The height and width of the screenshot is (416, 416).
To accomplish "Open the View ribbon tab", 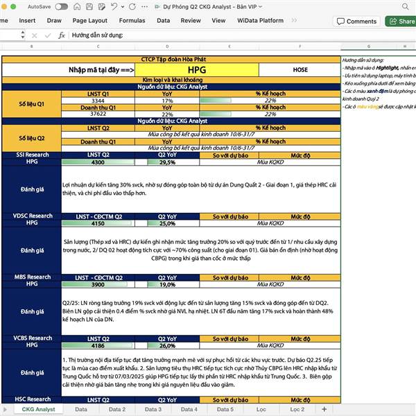I will (x=218, y=20).
